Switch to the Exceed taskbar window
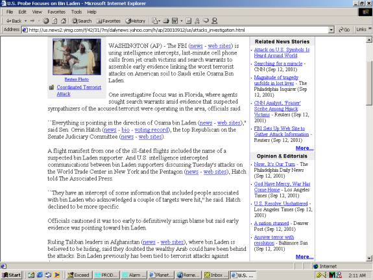This screenshot has height=280, width=373. 78,275
